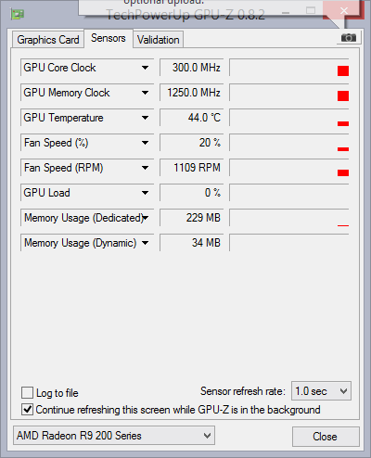Screen dimensions: 371x458
Task: Open the Sensor refresh rate combo box
Action: coord(321,391)
